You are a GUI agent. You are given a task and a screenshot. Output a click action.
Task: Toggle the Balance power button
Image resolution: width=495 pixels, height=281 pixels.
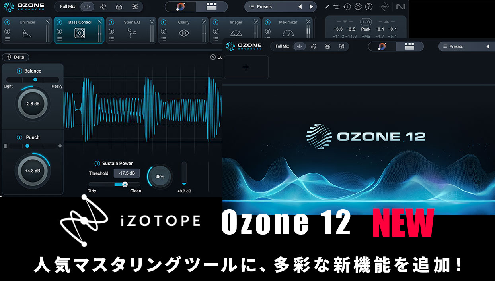tap(19, 71)
